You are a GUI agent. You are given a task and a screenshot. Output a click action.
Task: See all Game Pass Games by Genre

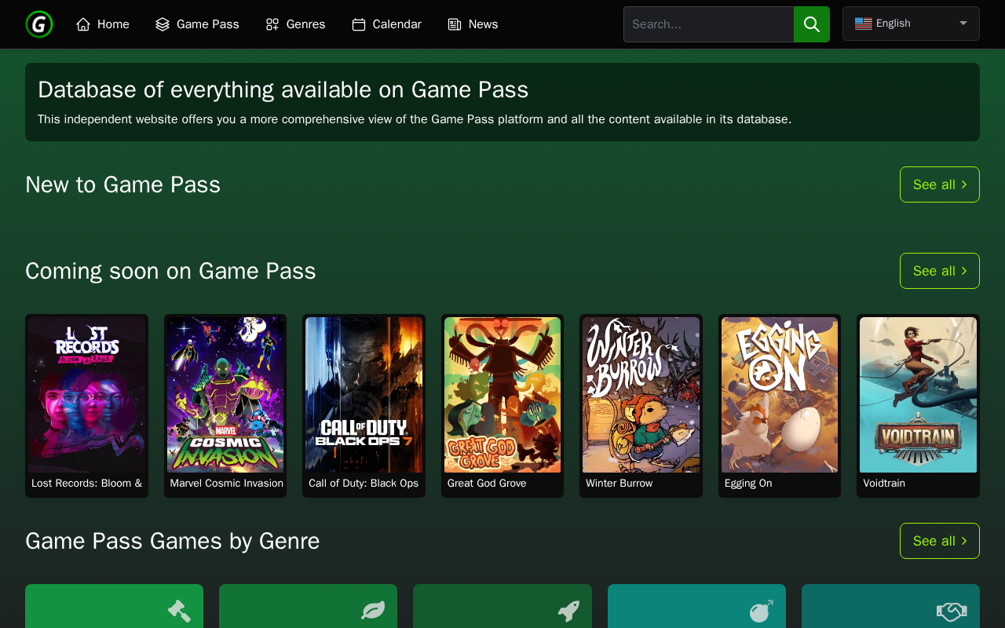click(939, 541)
